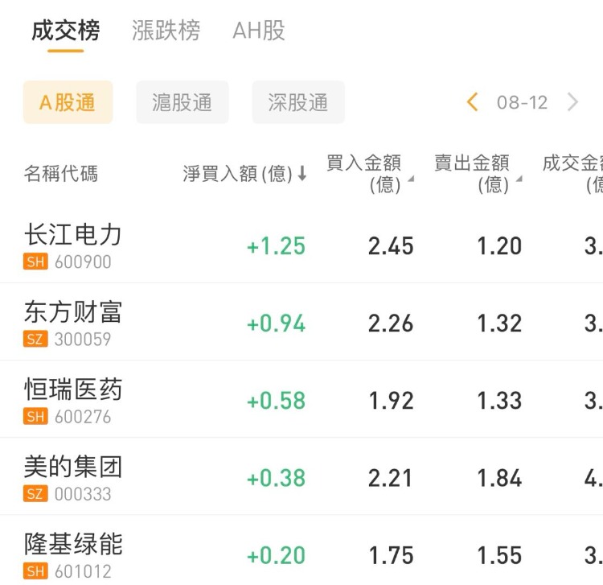Screen dimensions: 603x585
Task: Click the SH badge beside 600276
Action: tap(35, 417)
